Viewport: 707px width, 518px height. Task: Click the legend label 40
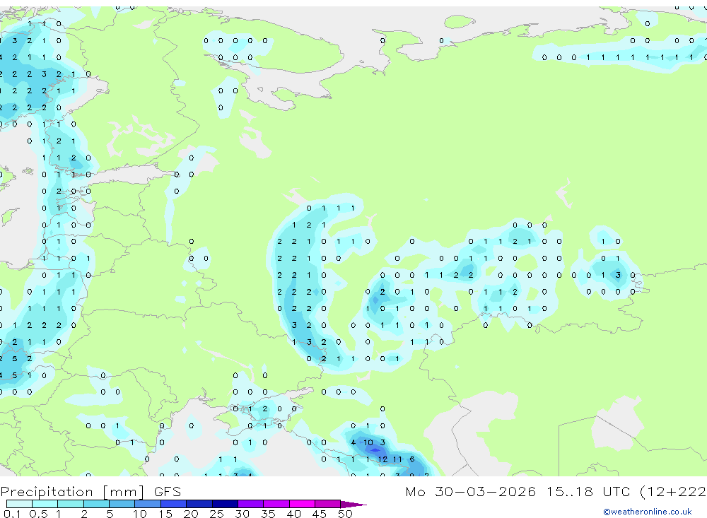coord(293,514)
